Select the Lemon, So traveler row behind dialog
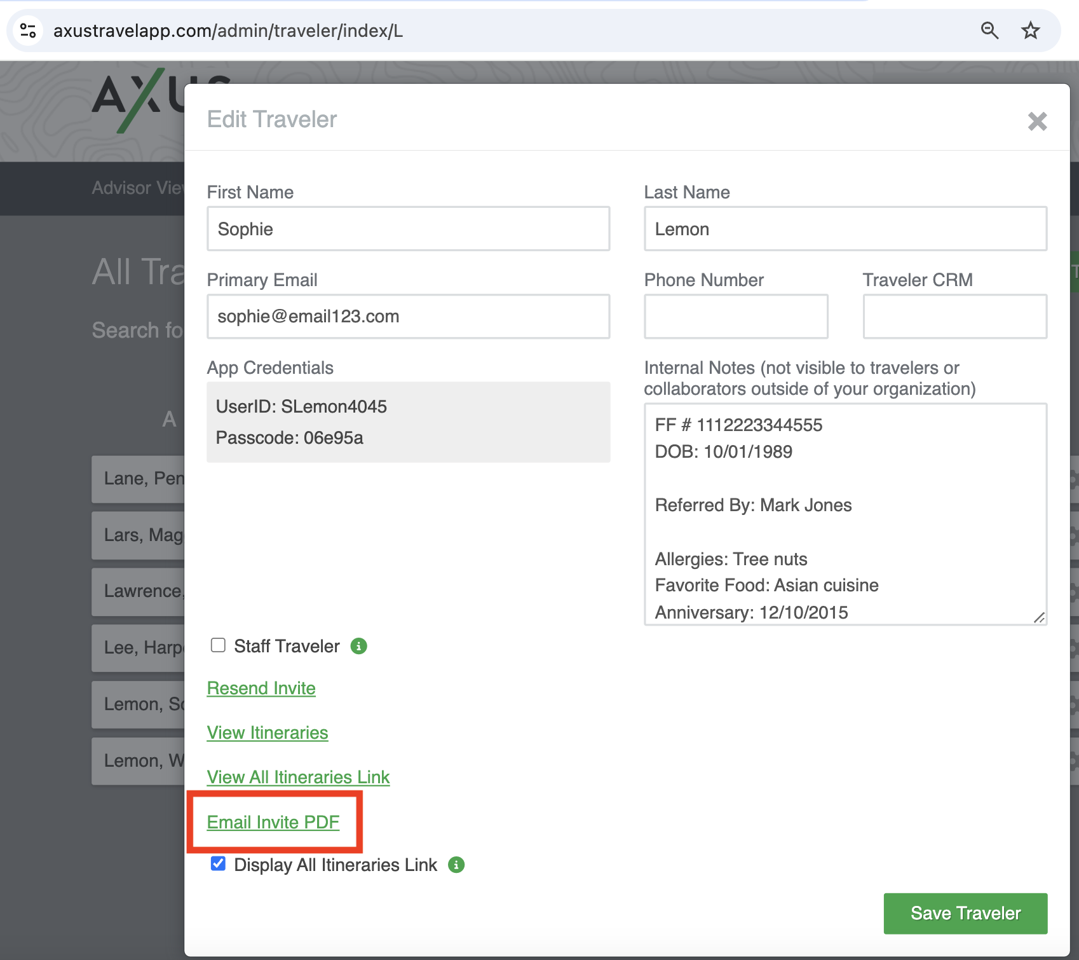Image resolution: width=1079 pixels, height=960 pixels. pyautogui.click(x=138, y=704)
